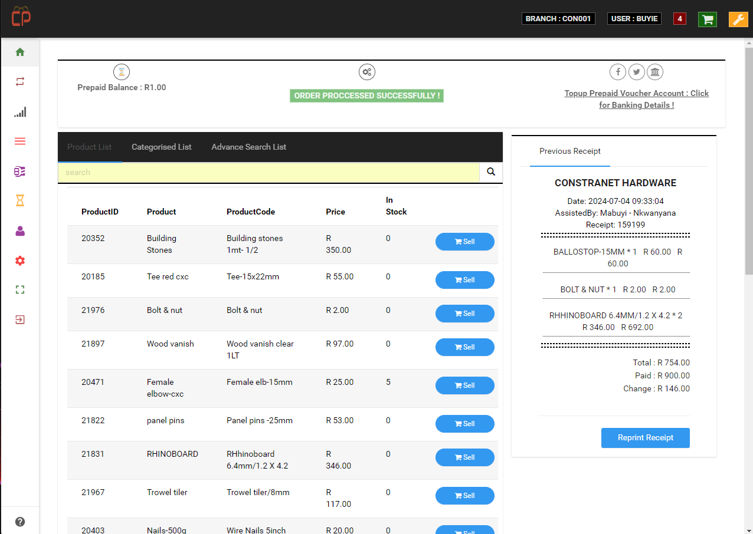Click Sell for Bolt & nut

(464, 314)
